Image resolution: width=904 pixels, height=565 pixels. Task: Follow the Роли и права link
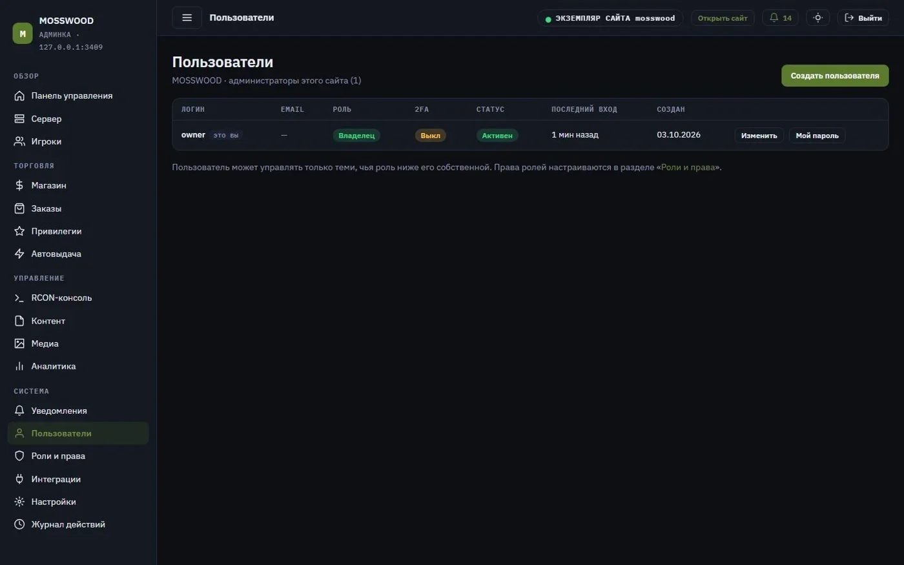pos(688,167)
